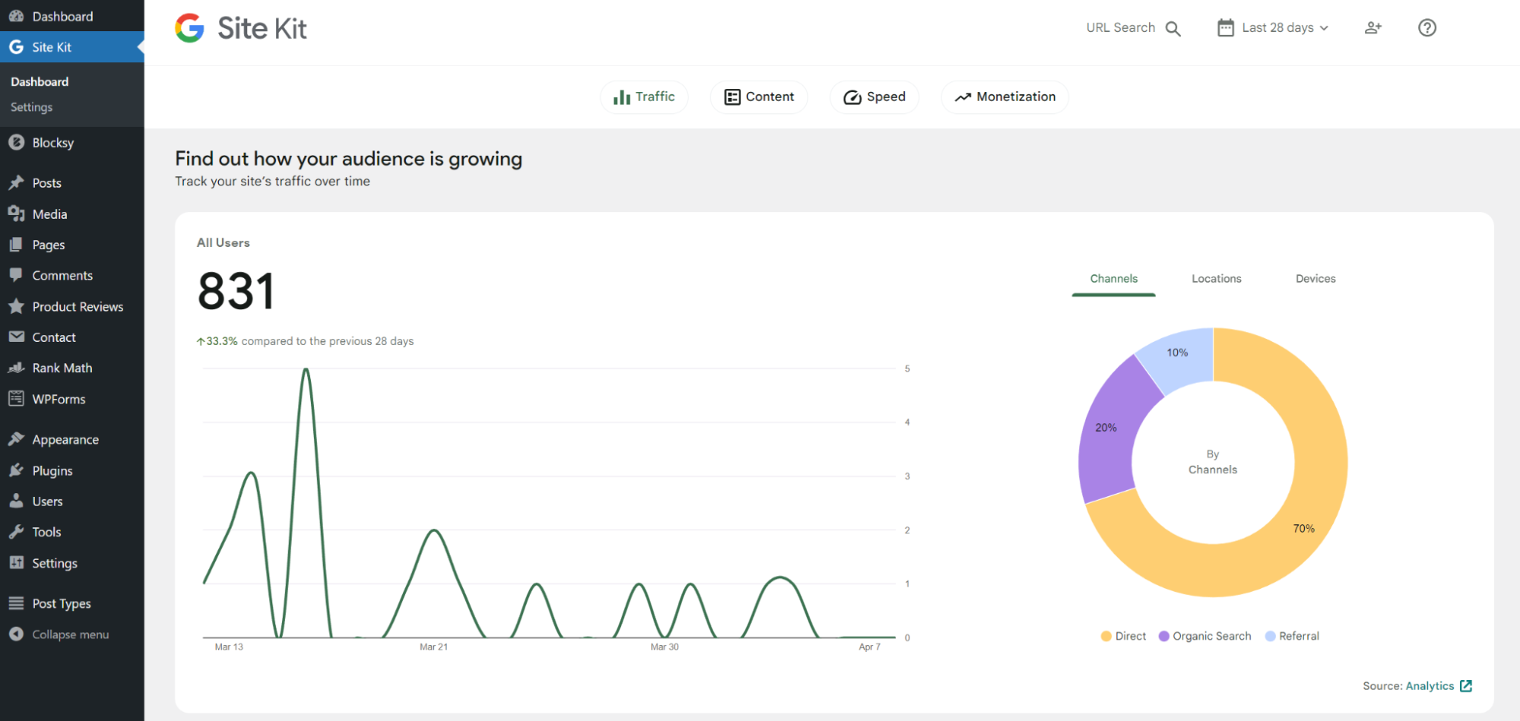Click the WPForms icon
Image resolution: width=1520 pixels, height=721 pixels.
coord(16,398)
